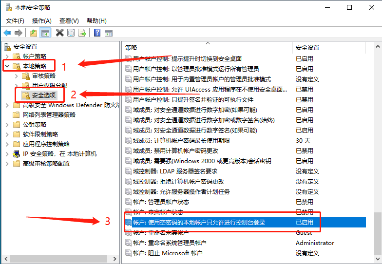This screenshot has width=382, height=264.
Task: Expand the 审核策略 tree node
Action: coord(17,76)
